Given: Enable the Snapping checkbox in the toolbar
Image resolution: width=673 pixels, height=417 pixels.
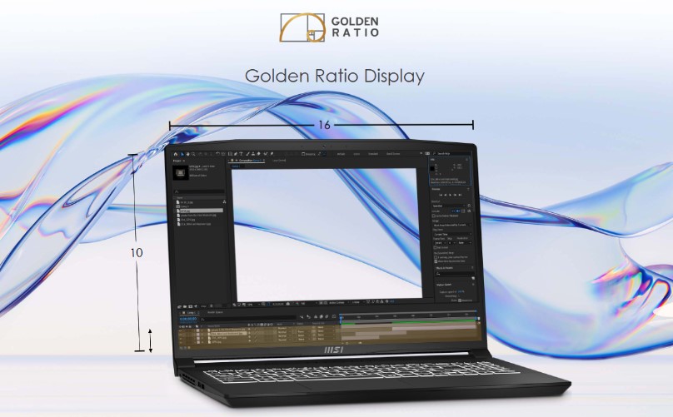Looking at the screenshot, I should pos(303,154).
